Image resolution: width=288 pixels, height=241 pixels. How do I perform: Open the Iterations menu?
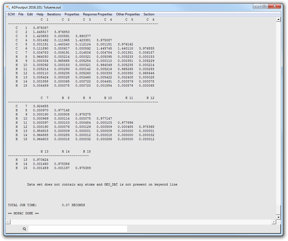(54, 14)
